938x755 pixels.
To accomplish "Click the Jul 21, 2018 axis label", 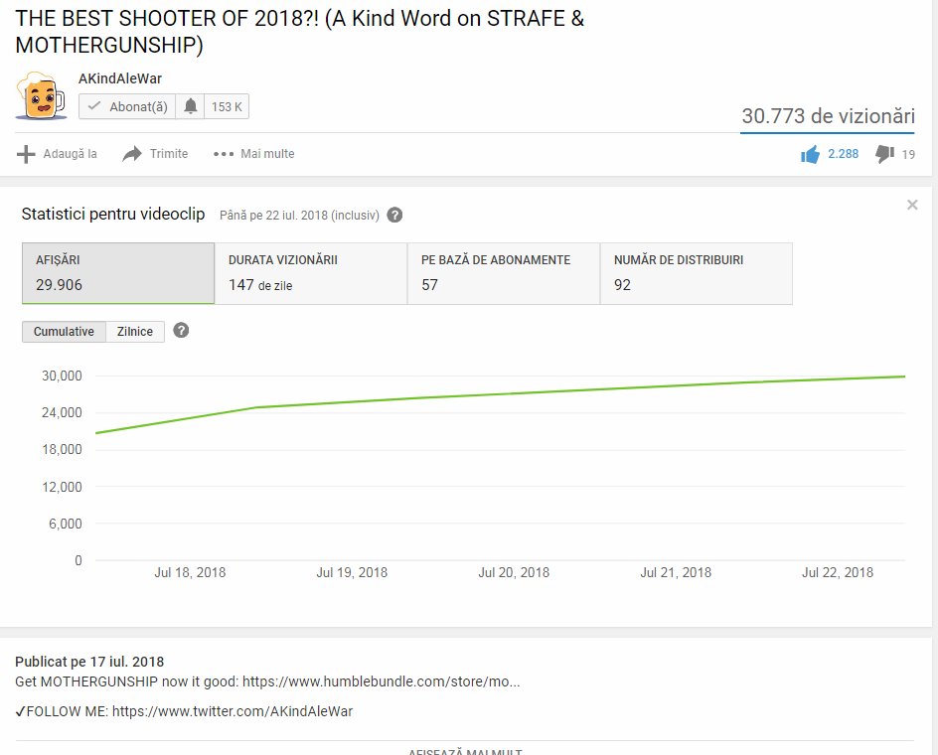I will 676,572.
